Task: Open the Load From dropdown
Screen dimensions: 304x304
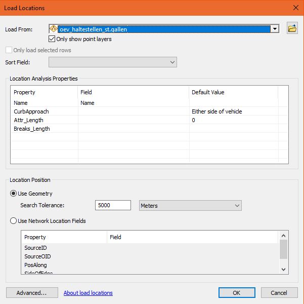Action: tap(275, 29)
